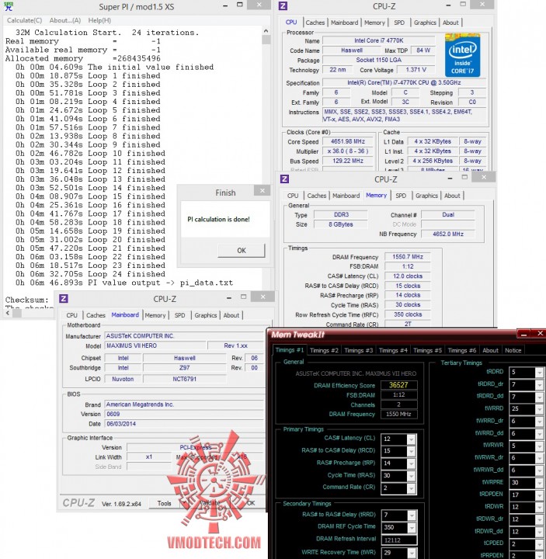The image size is (546, 559).
Task: Switch to Graphics tab in top CPU-Z window
Action: click(x=425, y=23)
